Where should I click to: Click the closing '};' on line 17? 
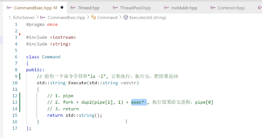(x=28, y=128)
